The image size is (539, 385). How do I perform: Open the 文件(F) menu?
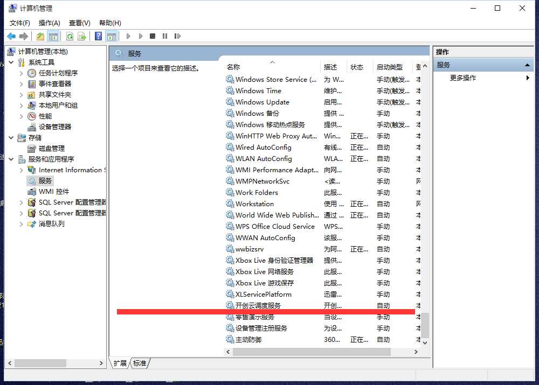click(x=19, y=23)
